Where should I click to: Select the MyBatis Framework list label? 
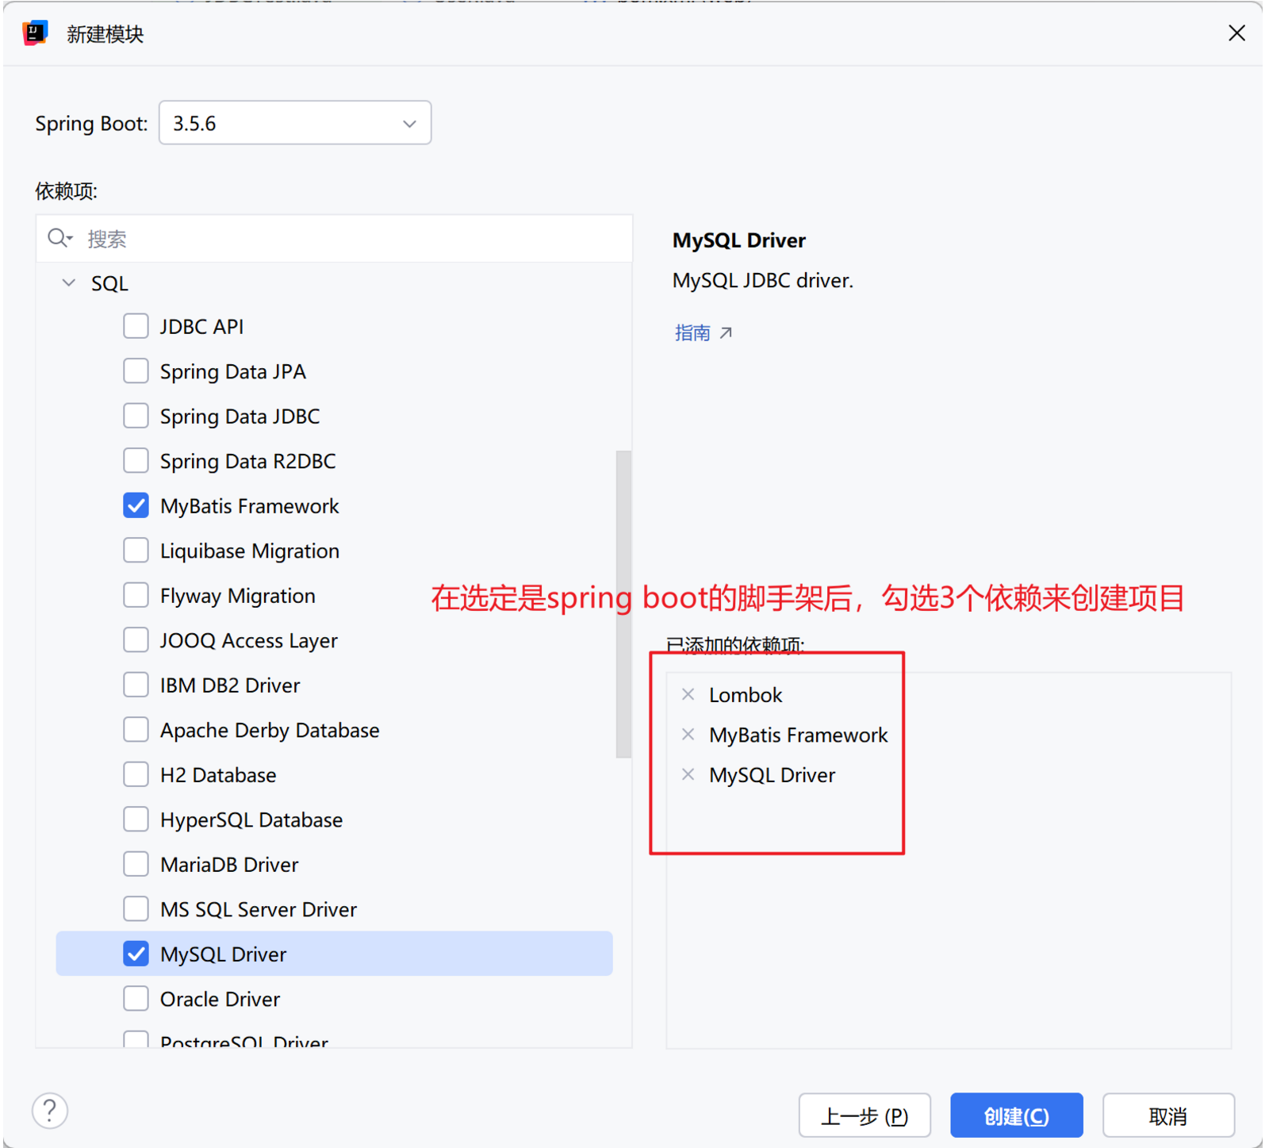249,506
